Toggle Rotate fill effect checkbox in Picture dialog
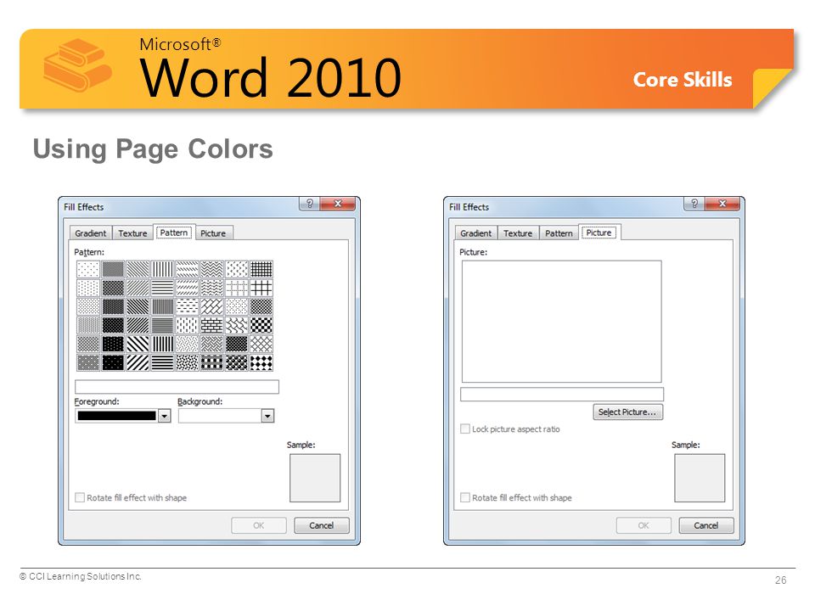Viewport: 815px width, 611px height. point(465,497)
